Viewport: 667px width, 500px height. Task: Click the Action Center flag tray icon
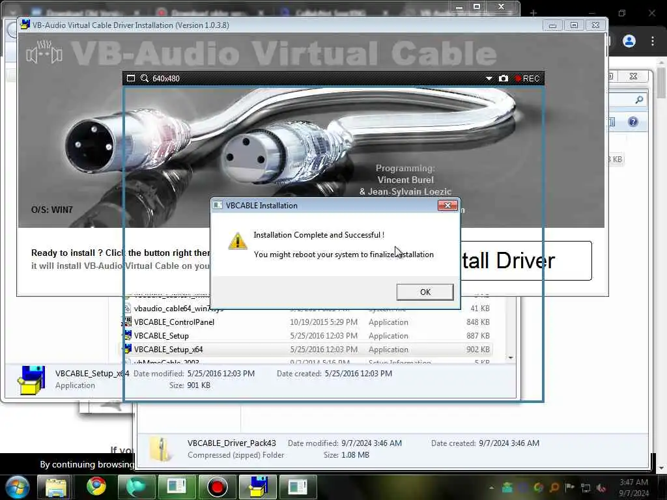click(x=569, y=487)
